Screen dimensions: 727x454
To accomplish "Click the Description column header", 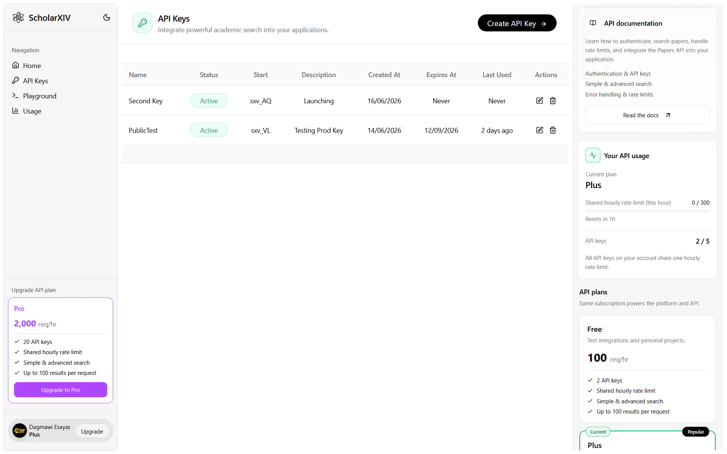I will (318, 75).
